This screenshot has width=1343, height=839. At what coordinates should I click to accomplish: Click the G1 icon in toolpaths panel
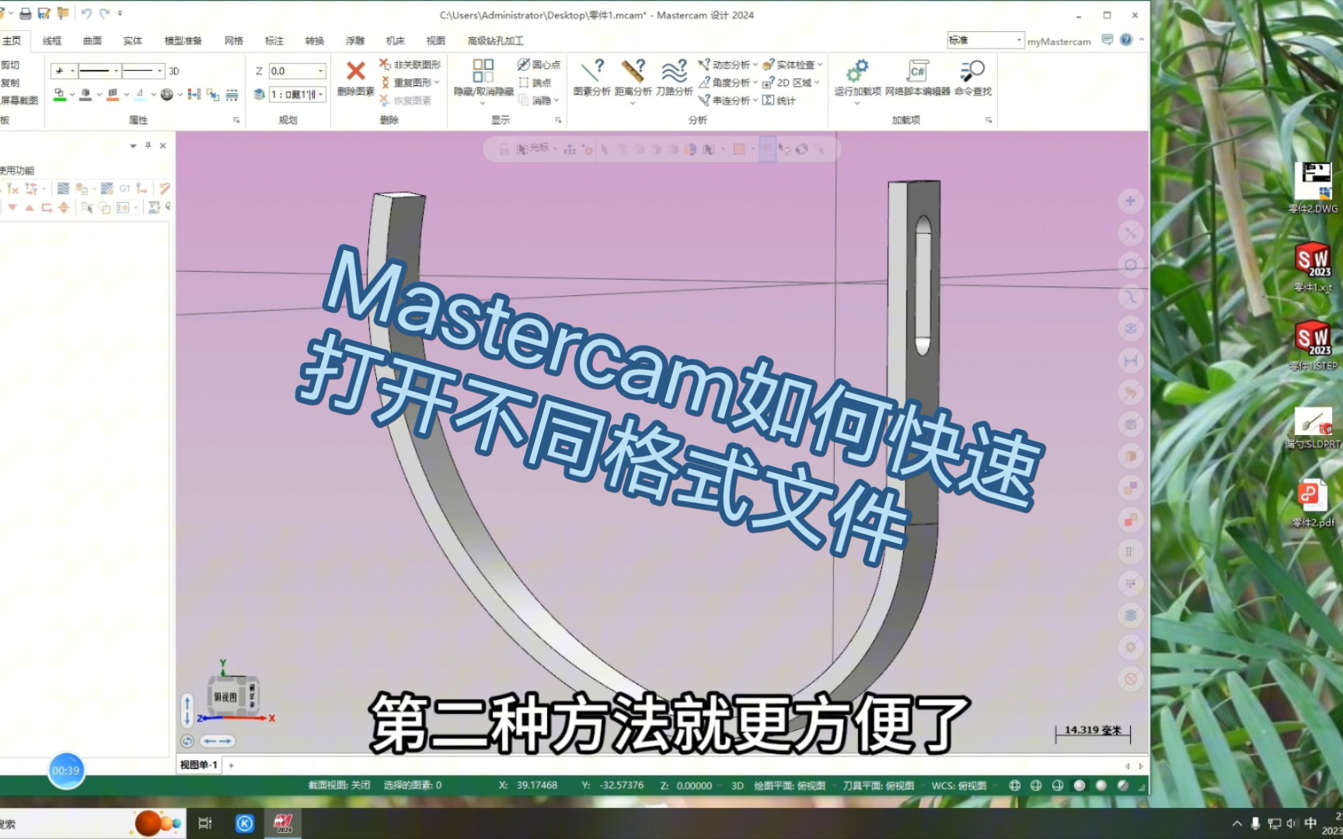point(124,189)
